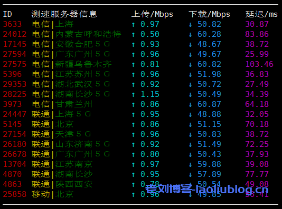Select latency value 39.08
This screenshot has width=282, height=209.
(257, 164)
